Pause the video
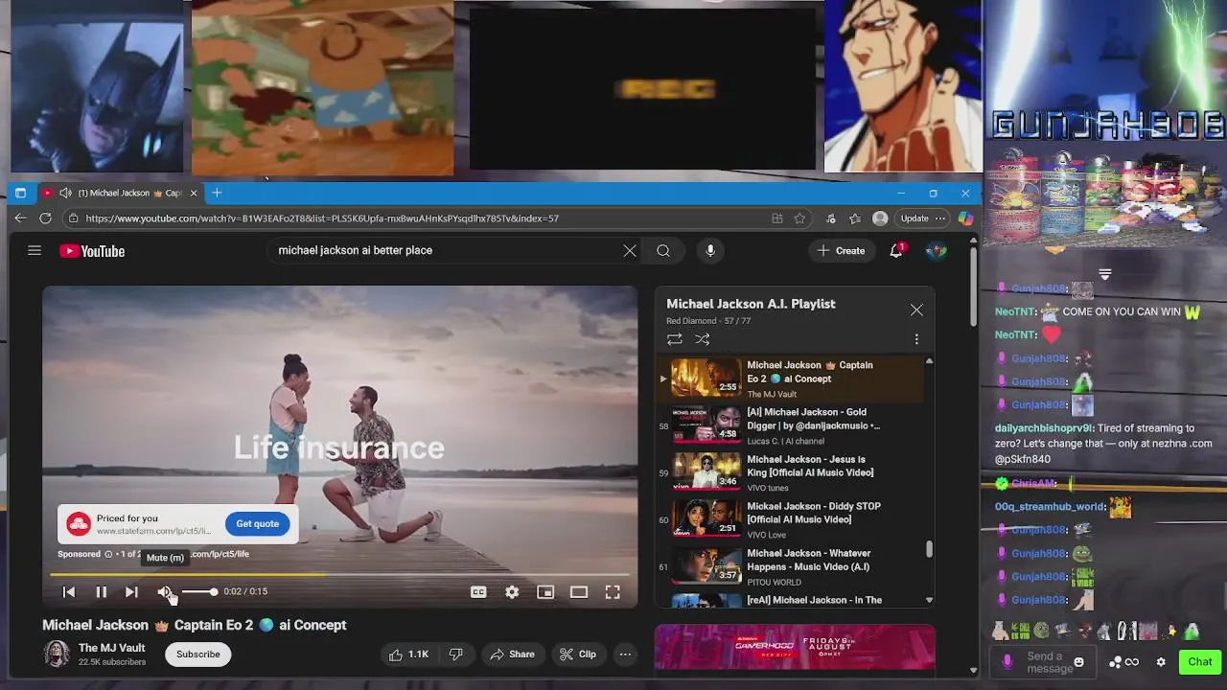Screen dimensions: 1227x690 point(101,592)
